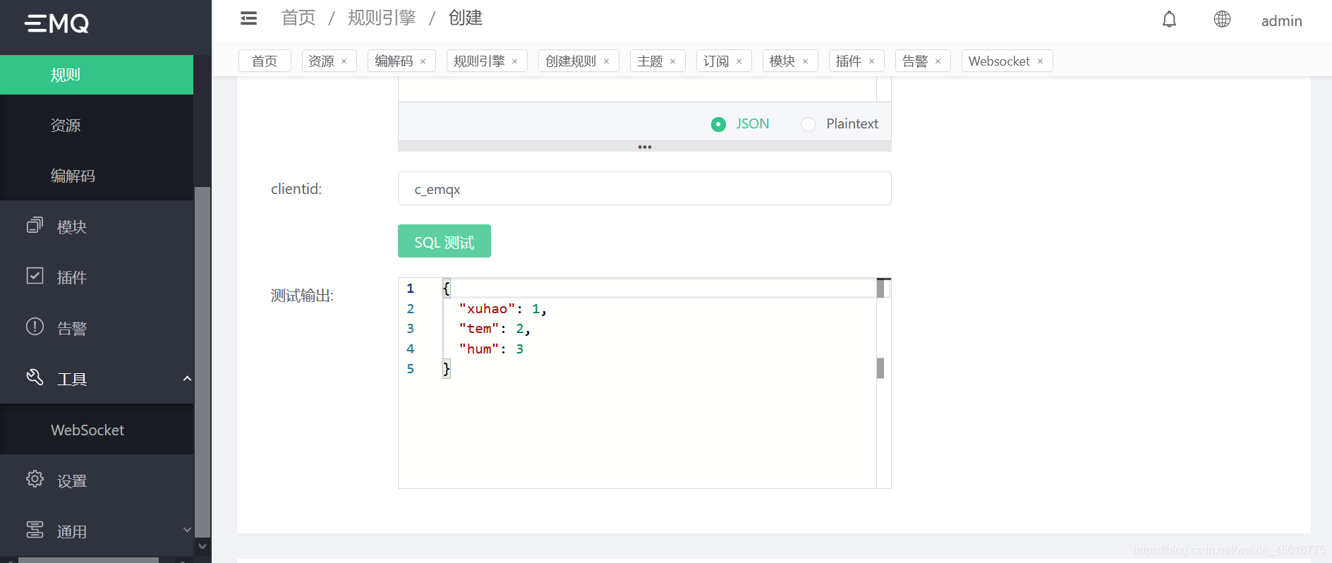Open the WebSocket sidebar item

tap(97, 430)
